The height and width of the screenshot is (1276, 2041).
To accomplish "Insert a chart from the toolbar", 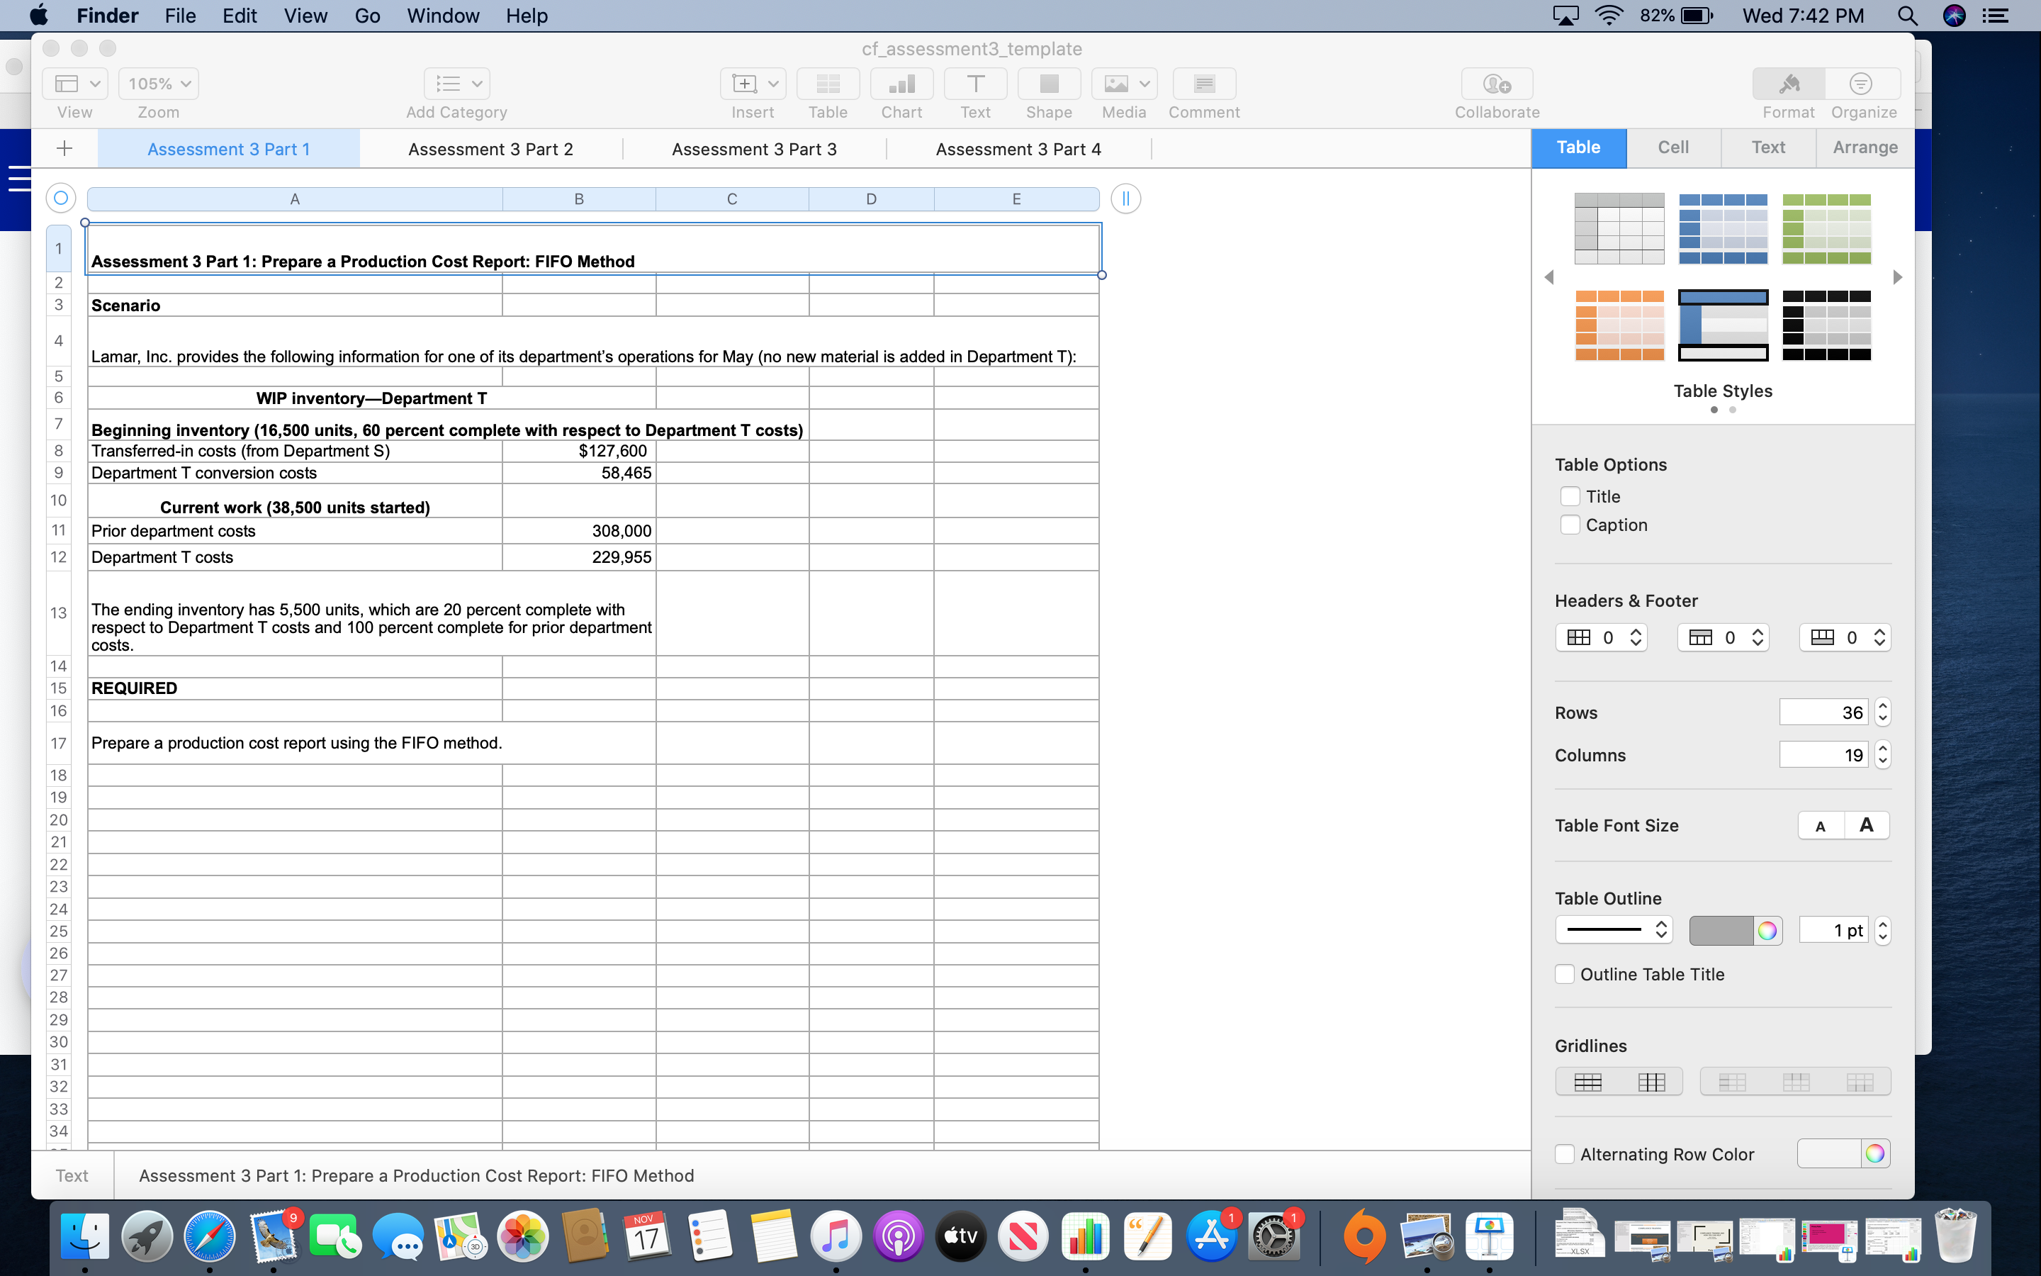I will point(901,84).
